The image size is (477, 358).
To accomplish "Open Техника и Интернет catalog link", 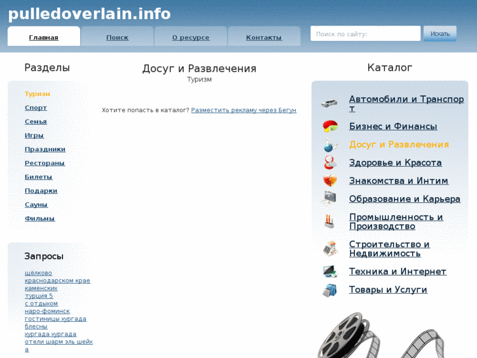I will [x=398, y=271].
